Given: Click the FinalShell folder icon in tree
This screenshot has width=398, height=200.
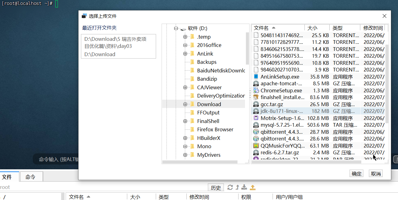Looking at the screenshot, I should (193, 121).
